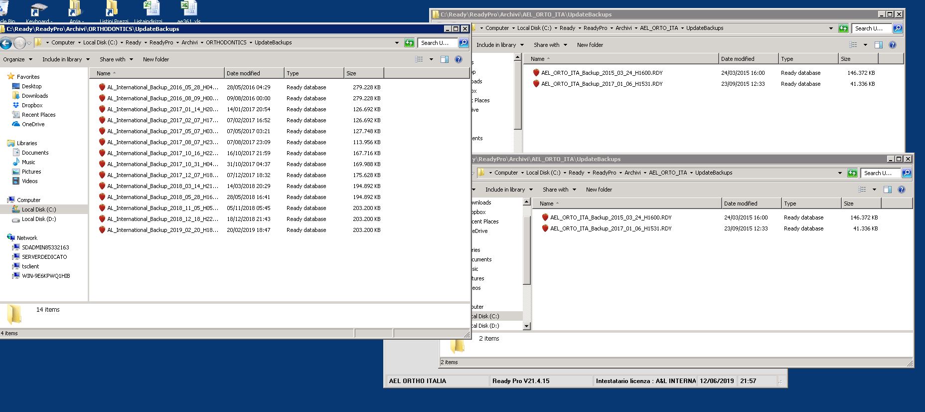Change view icon in ORTHODONTICS window toolbar

coord(419,59)
